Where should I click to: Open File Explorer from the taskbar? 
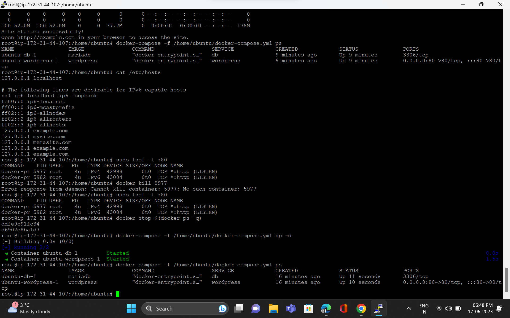pyautogui.click(x=273, y=308)
